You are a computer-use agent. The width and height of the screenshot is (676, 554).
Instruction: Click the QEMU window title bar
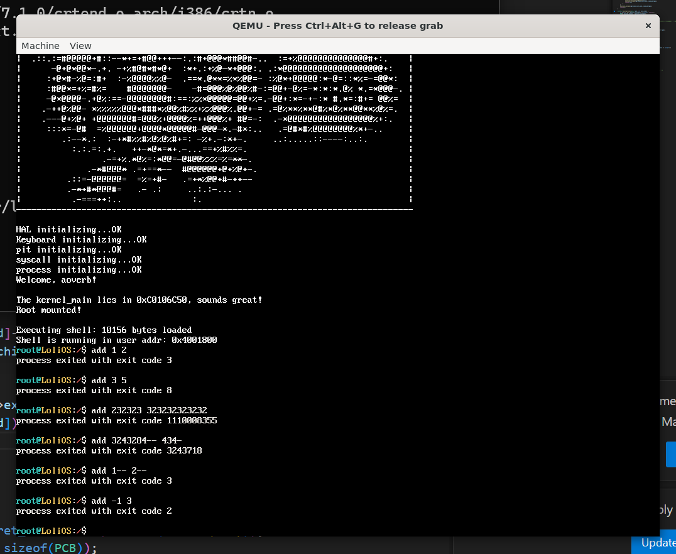coord(338,26)
